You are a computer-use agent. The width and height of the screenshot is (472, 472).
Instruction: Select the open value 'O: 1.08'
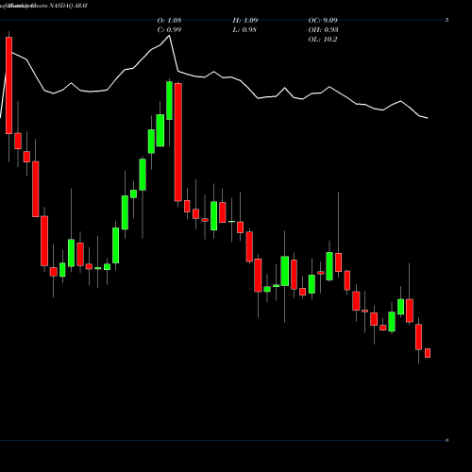(x=169, y=20)
